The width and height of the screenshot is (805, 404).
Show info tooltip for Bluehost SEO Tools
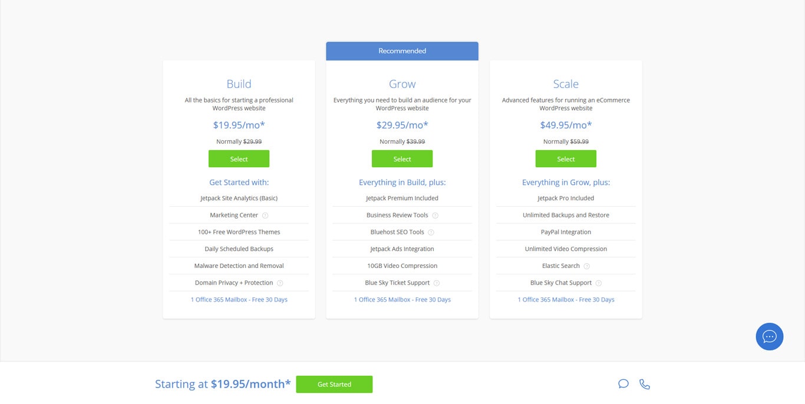click(431, 233)
